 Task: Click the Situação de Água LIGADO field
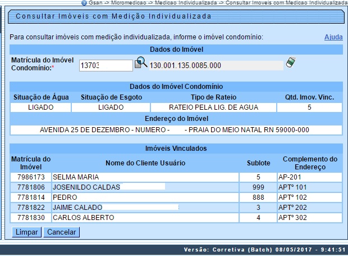tap(40, 107)
